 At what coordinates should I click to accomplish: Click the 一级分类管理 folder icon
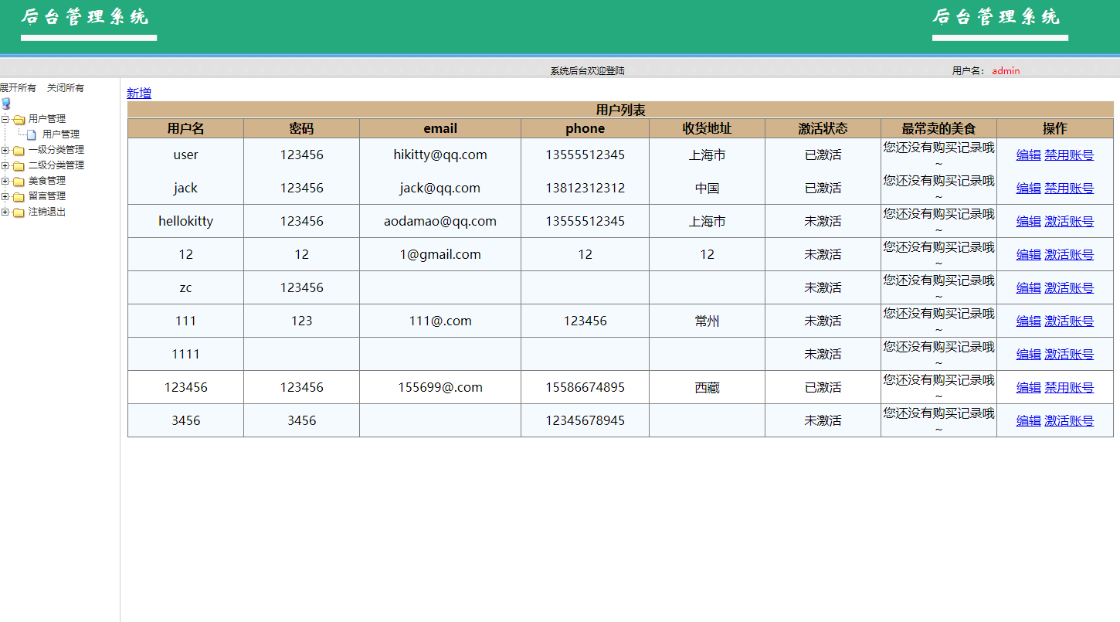[19, 149]
